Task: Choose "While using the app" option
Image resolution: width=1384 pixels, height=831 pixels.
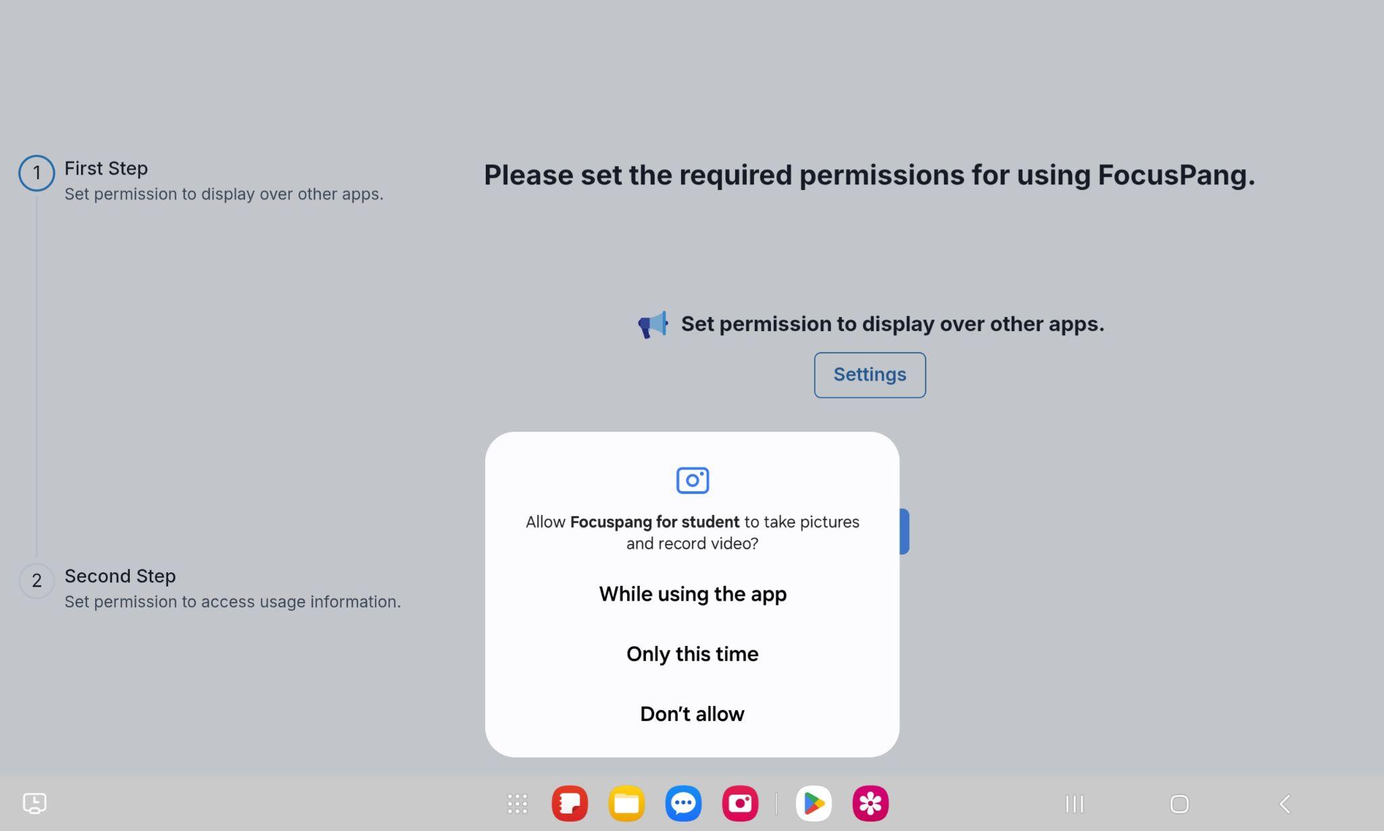Action: click(692, 594)
